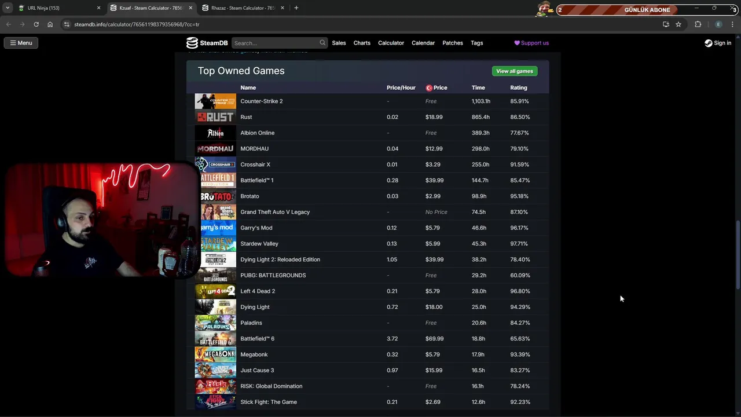Click the Support us link
The image size is (741, 417).
[x=531, y=43]
